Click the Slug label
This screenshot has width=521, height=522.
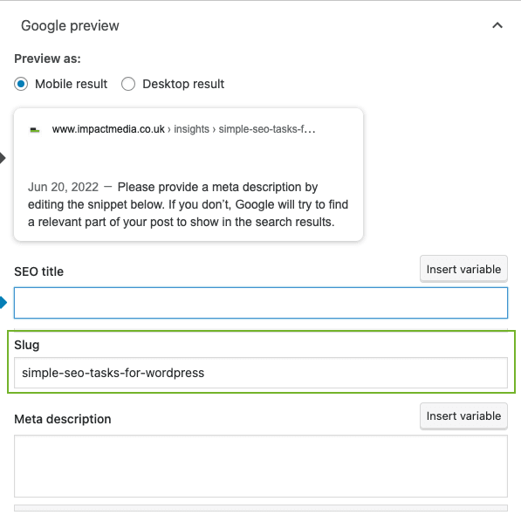pyautogui.click(x=27, y=345)
